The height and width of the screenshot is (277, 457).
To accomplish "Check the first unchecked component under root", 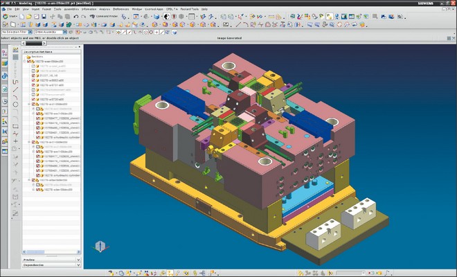I will pos(33,66).
